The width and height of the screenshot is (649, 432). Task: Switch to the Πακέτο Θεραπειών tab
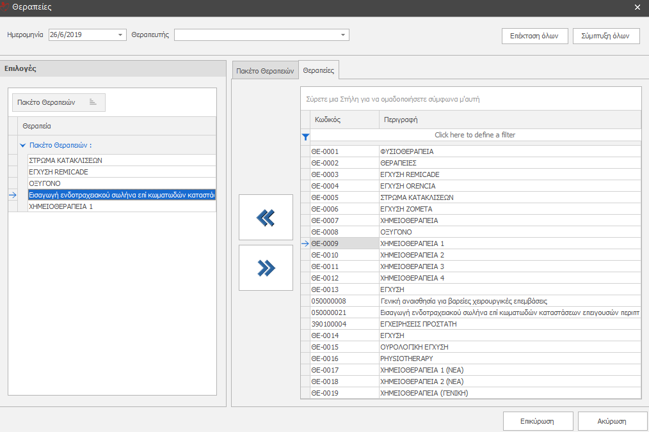pyautogui.click(x=264, y=71)
